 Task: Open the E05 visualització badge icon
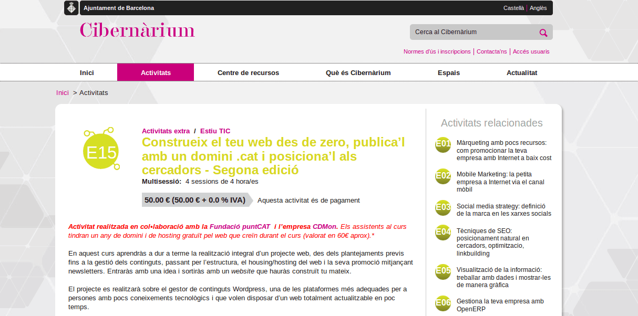click(x=443, y=271)
